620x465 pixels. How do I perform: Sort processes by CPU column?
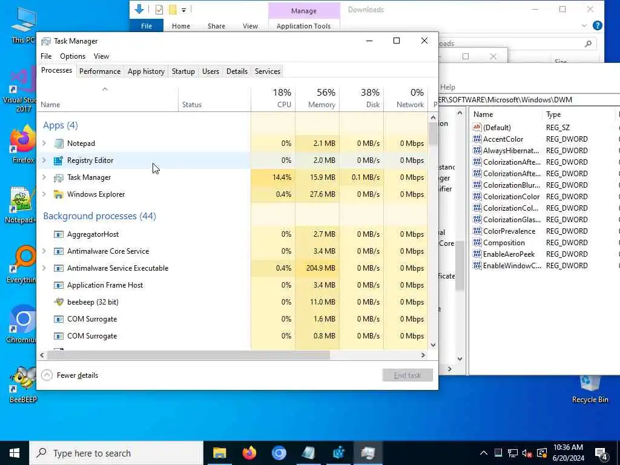(x=273, y=98)
